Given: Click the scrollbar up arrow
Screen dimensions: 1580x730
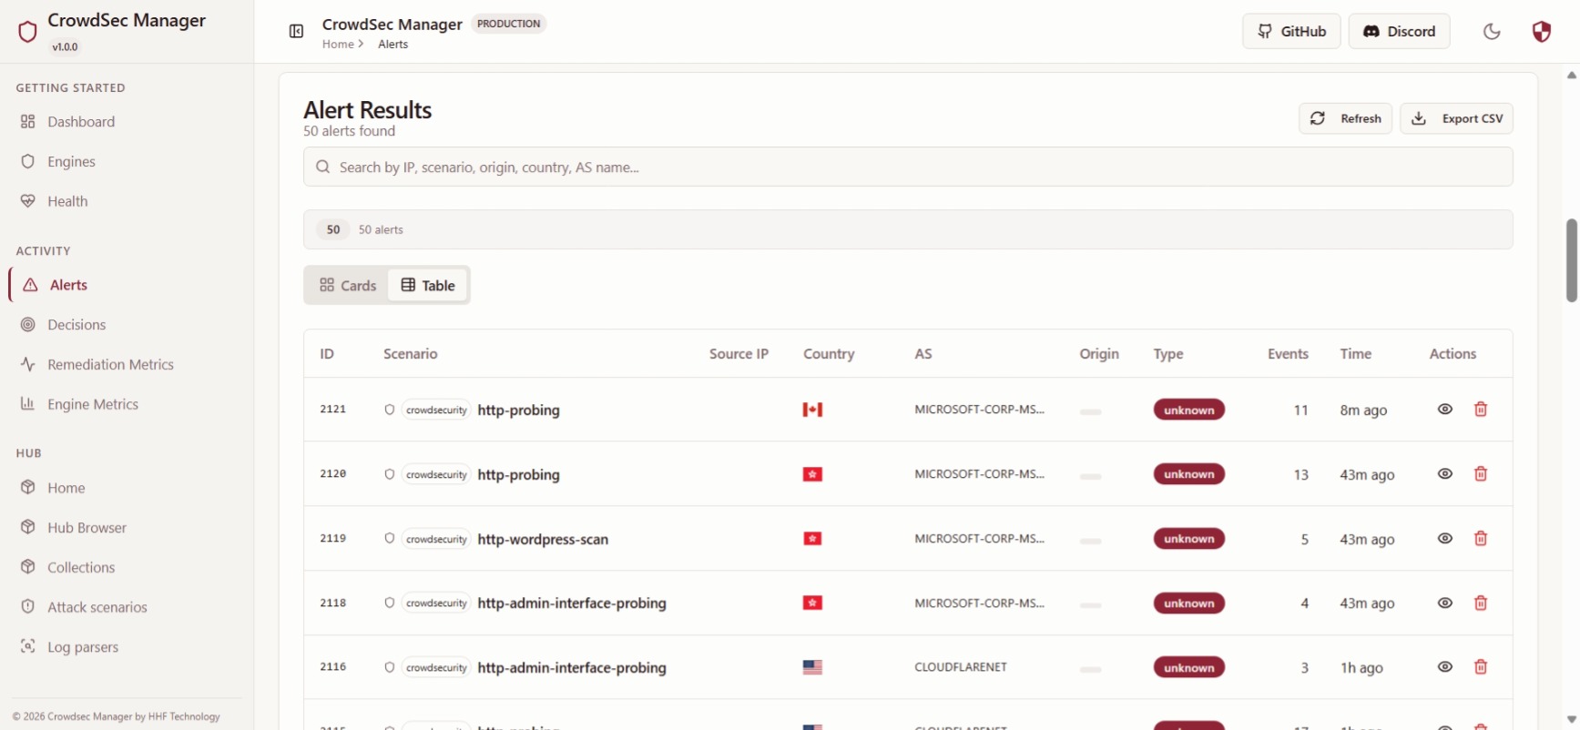Looking at the screenshot, I should 1571,76.
